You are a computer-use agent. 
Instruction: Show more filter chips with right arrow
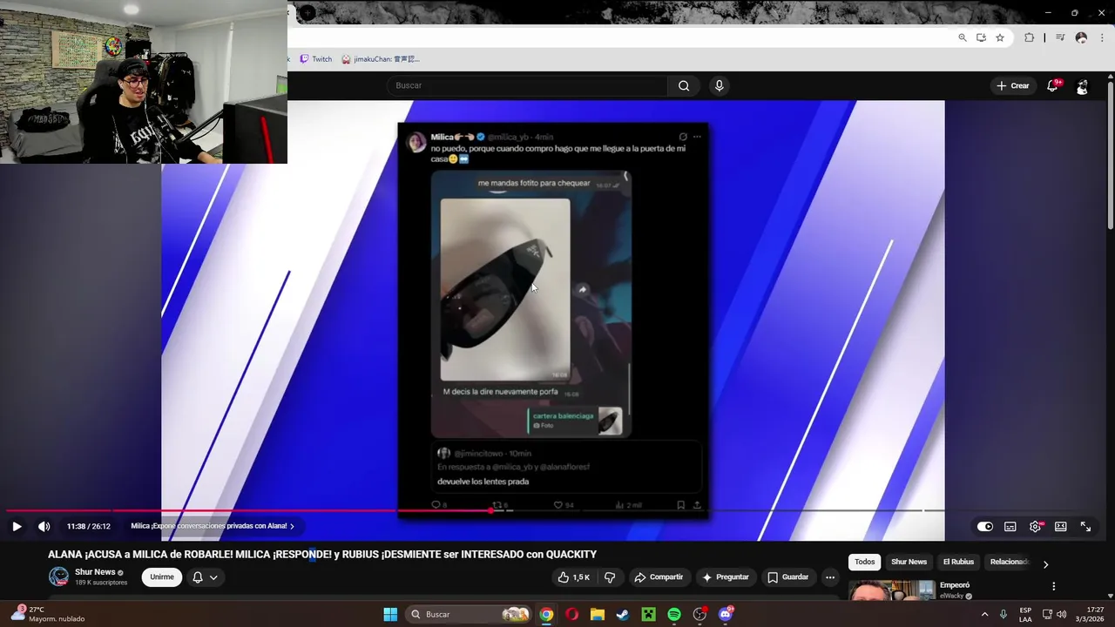1045,563
